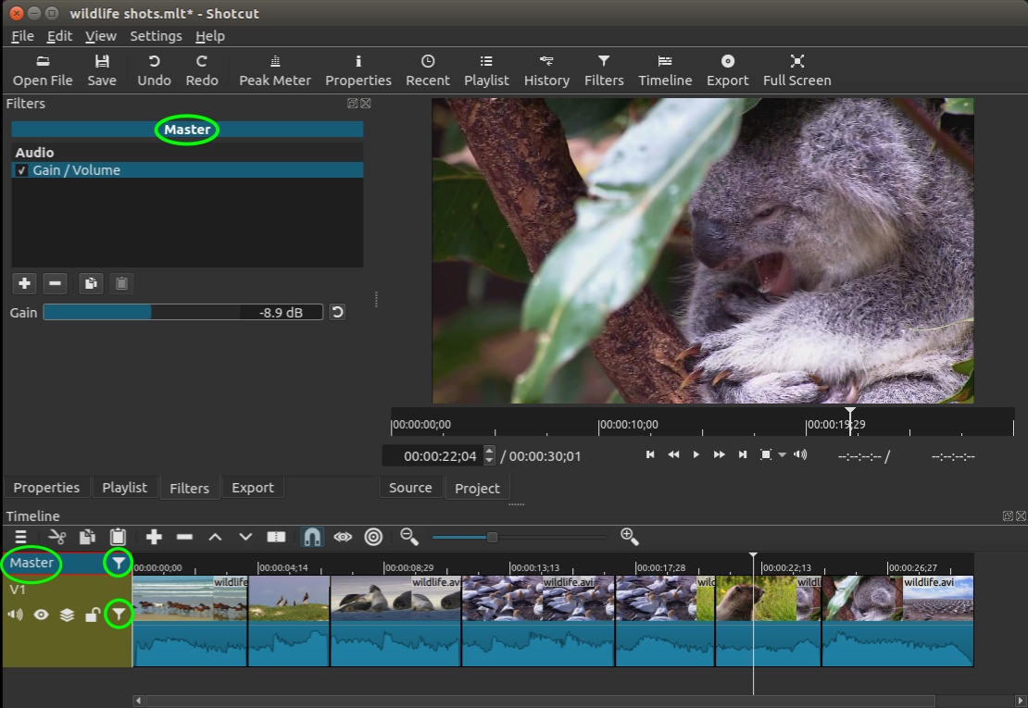Click the timeline split at playhead icon
The image size is (1028, 708).
[x=276, y=537]
